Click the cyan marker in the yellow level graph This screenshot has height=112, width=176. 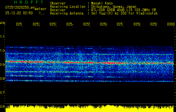[x=138, y=110]
